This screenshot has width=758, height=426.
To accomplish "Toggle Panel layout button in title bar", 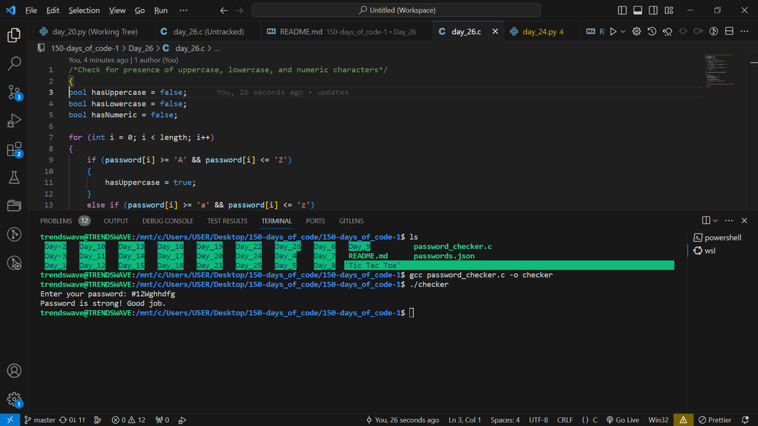I will tap(637, 10).
